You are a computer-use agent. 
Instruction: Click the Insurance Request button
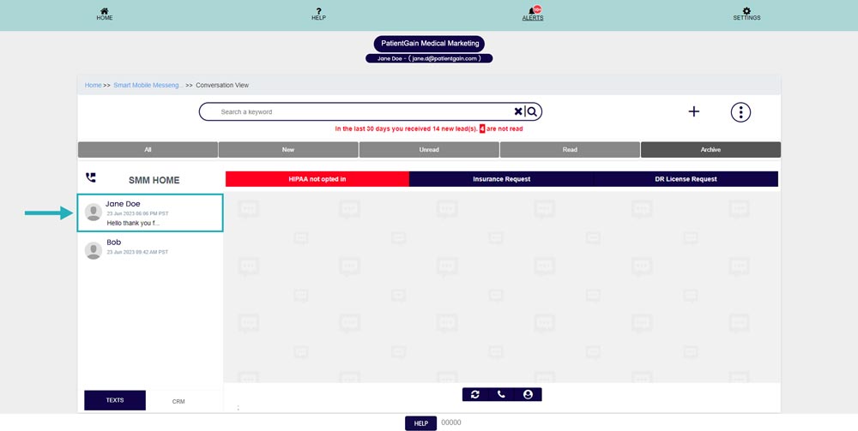[x=501, y=179]
